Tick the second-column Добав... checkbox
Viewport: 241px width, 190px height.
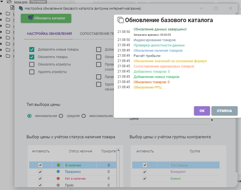coord(99,50)
